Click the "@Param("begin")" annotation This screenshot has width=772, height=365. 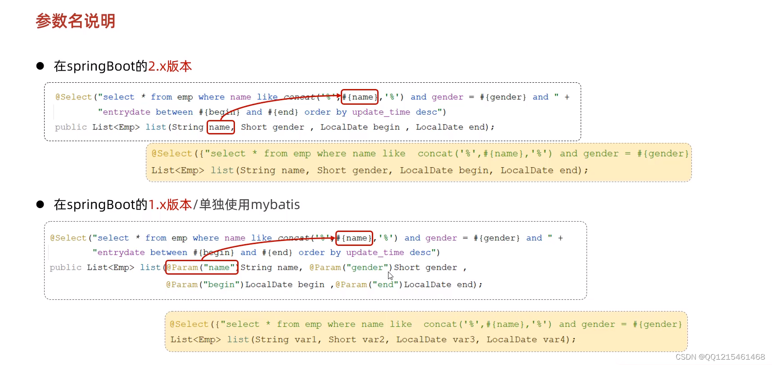pyautogui.click(x=205, y=285)
